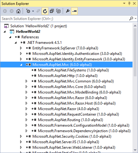Expand Microsoft.AspNet.Identity.EntityFramework reference
Image resolution: width=138 pixels, height=153 pixels.
click(x=21, y=59)
